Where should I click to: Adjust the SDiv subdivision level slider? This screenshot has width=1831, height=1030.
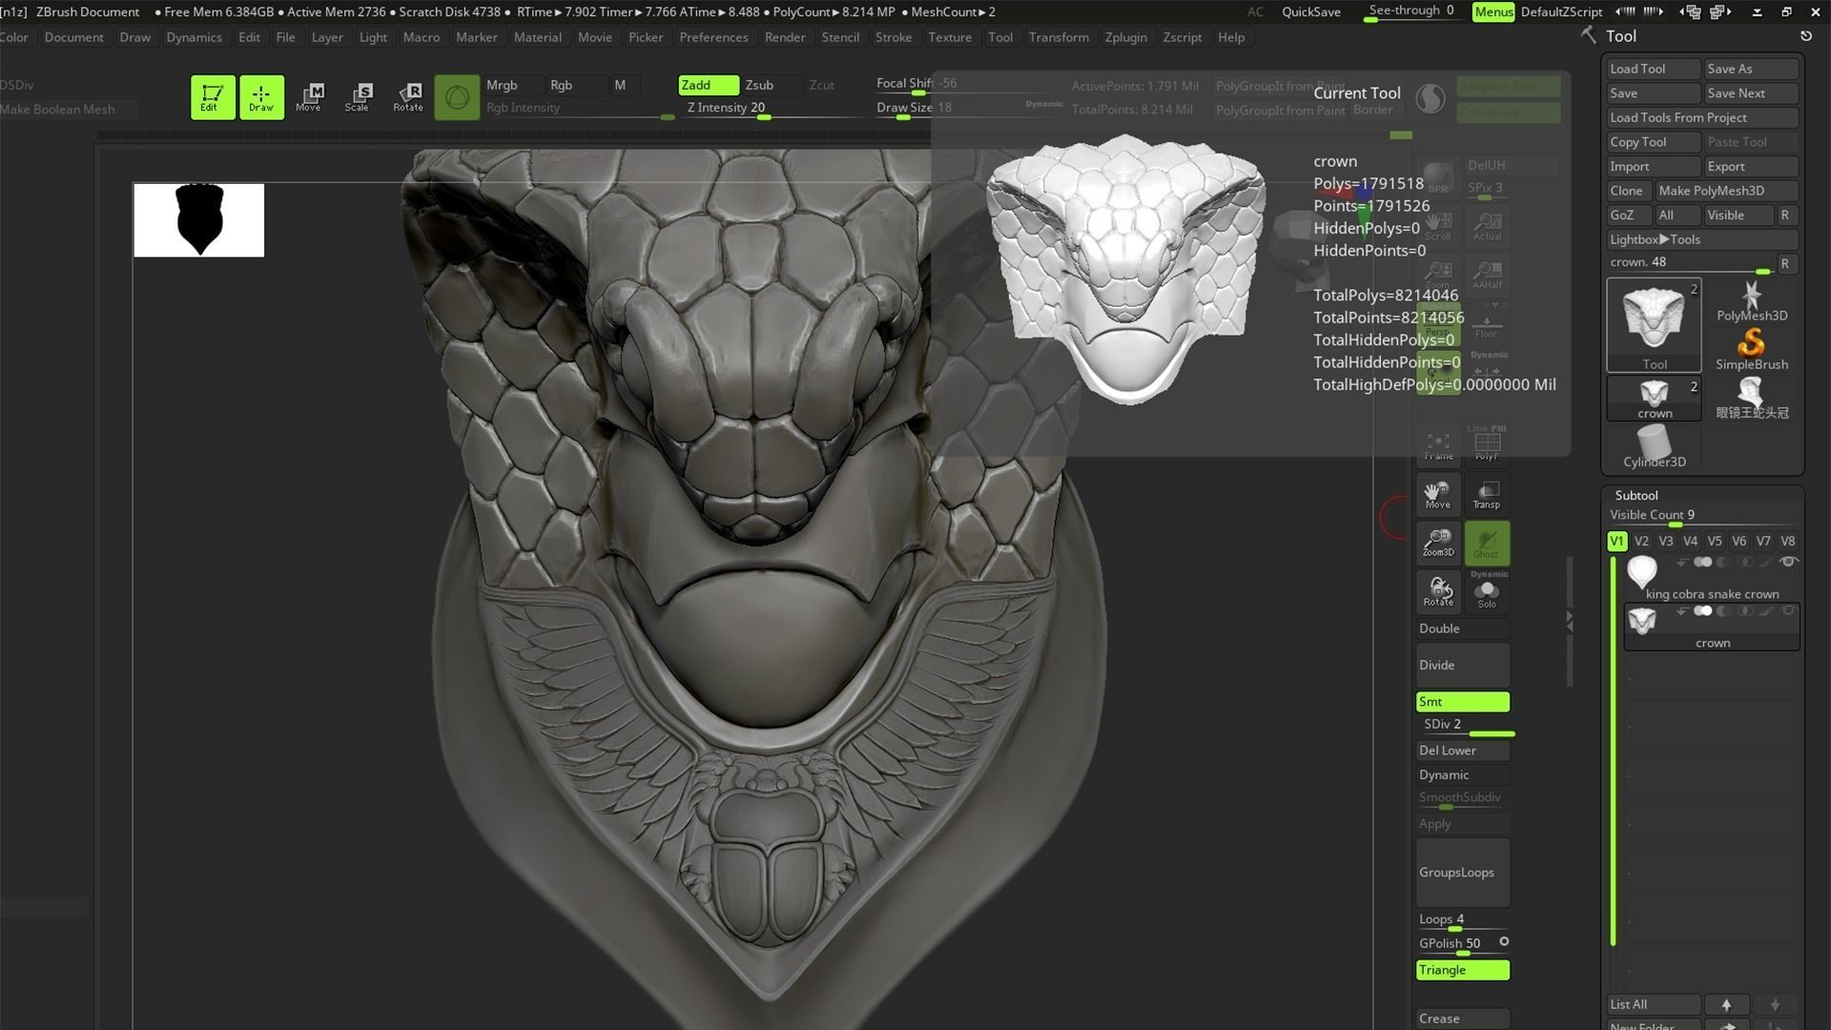(1466, 726)
